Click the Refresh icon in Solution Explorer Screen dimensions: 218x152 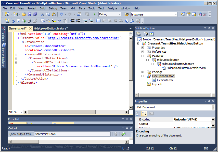tap(151, 34)
